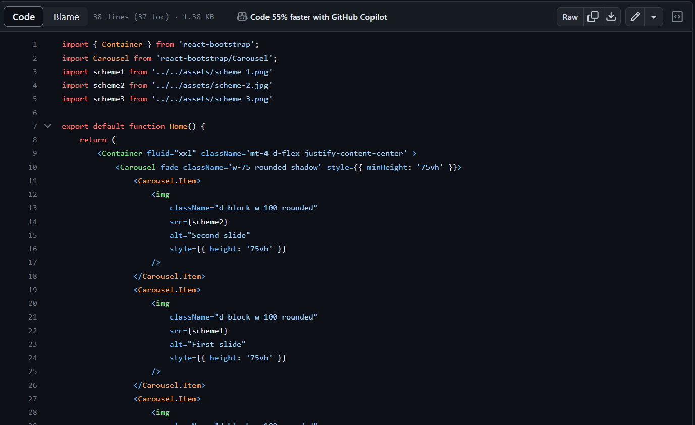This screenshot has height=425, width=695.
Task: Click '../../assets/scheme-1.png' path
Action: click(x=212, y=72)
